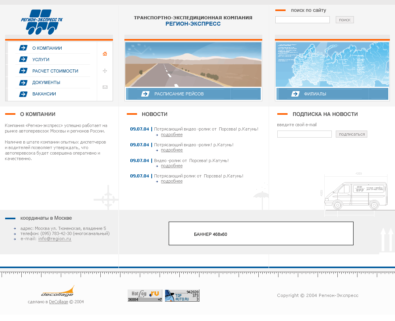
Task: Click the home icon beside the menu
Action: (x=105, y=54)
